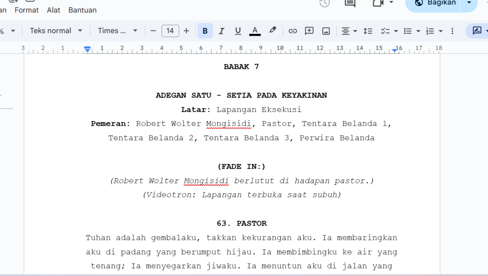The width and height of the screenshot is (488, 276).
Task: Toggle italic text formatting
Action: (221, 31)
